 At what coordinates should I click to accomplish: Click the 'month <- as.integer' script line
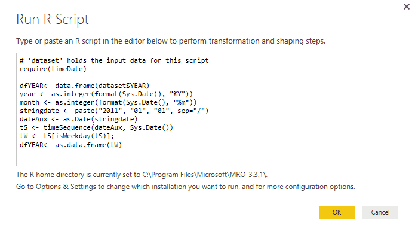click(108, 102)
